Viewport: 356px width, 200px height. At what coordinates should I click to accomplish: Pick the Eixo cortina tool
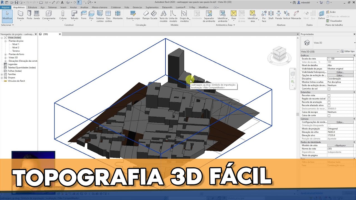pyautogui.click(x=108, y=16)
